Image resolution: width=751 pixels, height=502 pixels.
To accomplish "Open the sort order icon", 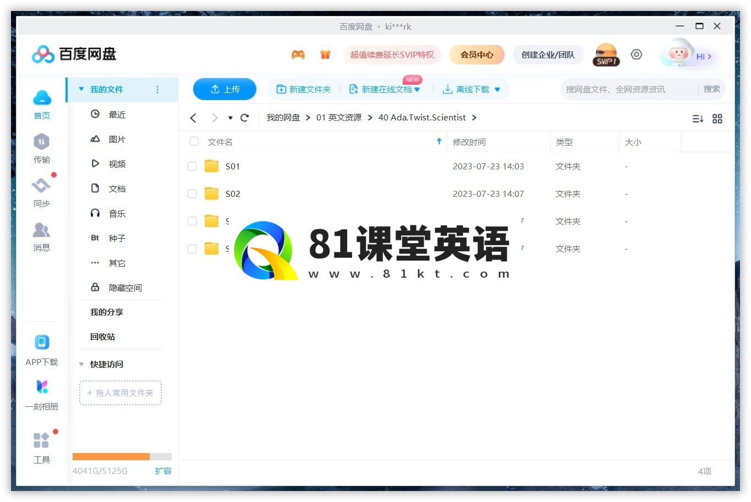I will click(x=698, y=119).
